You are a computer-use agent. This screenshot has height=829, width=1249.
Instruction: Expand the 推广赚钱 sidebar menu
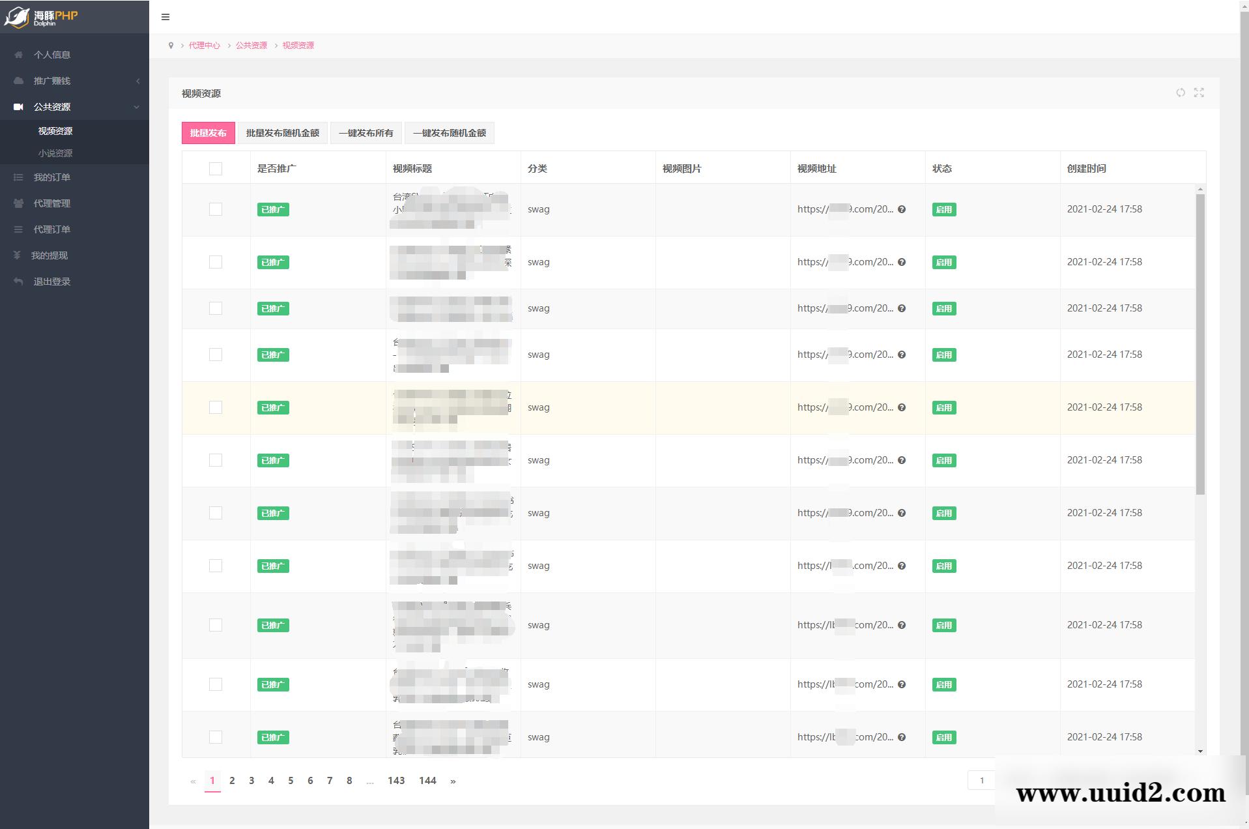[x=52, y=81]
